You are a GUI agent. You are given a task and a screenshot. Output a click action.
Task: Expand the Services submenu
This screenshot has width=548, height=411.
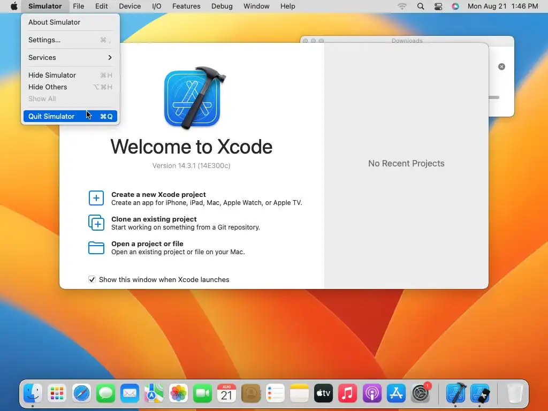(70, 57)
